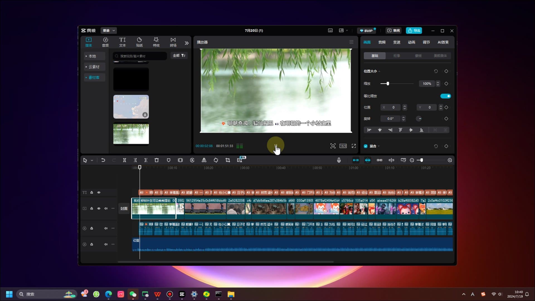Click the timeline zoom-out magnifier icon
Image resolution: width=535 pixels, height=301 pixels.
pos(412,160)
